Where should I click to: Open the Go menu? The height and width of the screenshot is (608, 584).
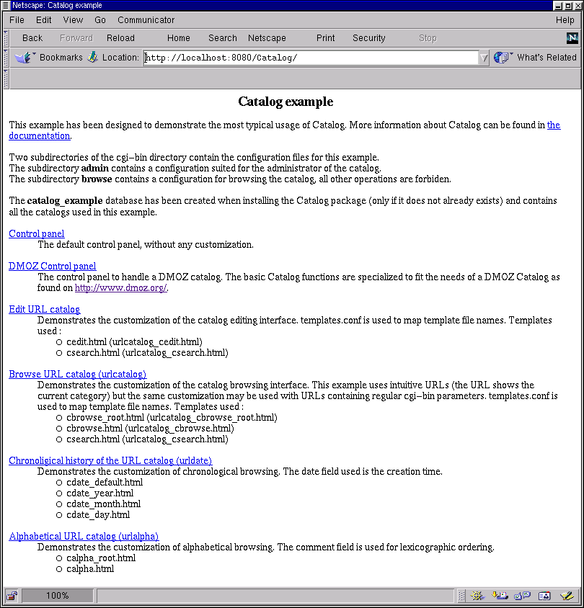[x=99, y=19]
